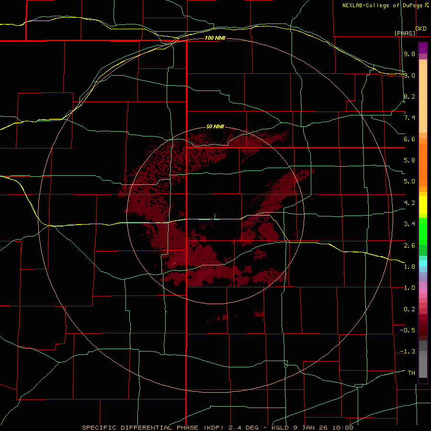Click the 9 JAN 26 10:00 timestamp
Image resolution: width=431 pixels, height=431 pixels.
point(324,428)
